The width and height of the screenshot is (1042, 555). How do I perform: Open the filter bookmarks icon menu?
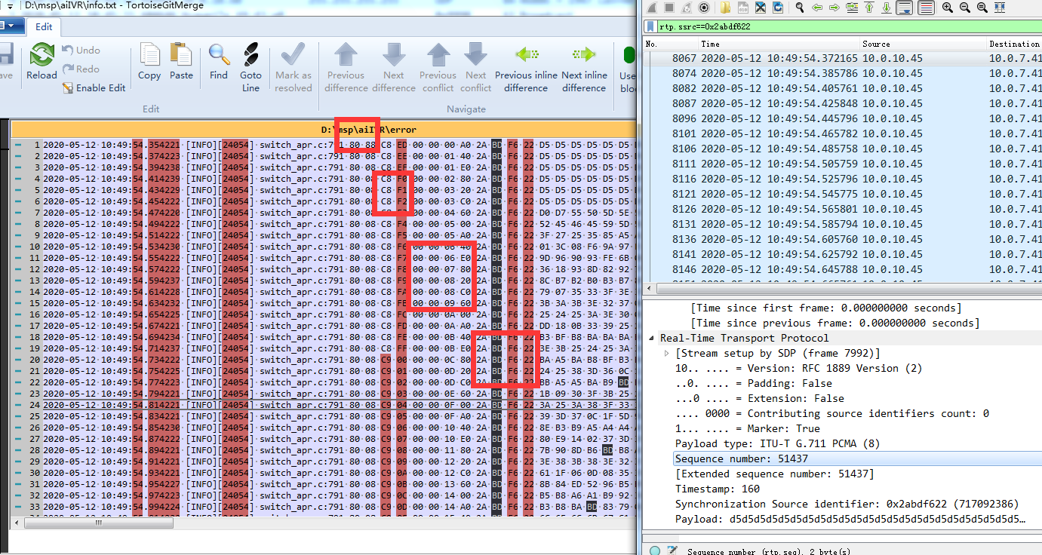point(650,26)
